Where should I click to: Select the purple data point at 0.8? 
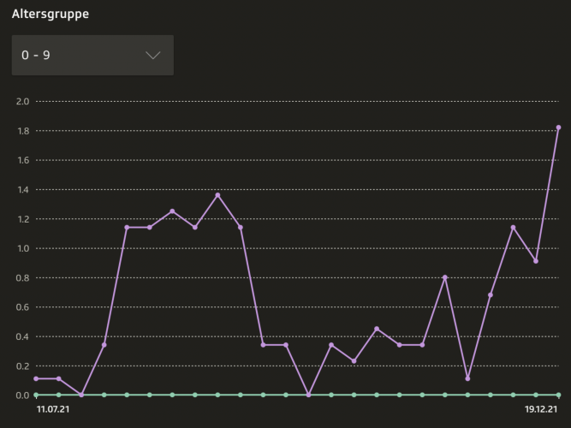(445, 277)
